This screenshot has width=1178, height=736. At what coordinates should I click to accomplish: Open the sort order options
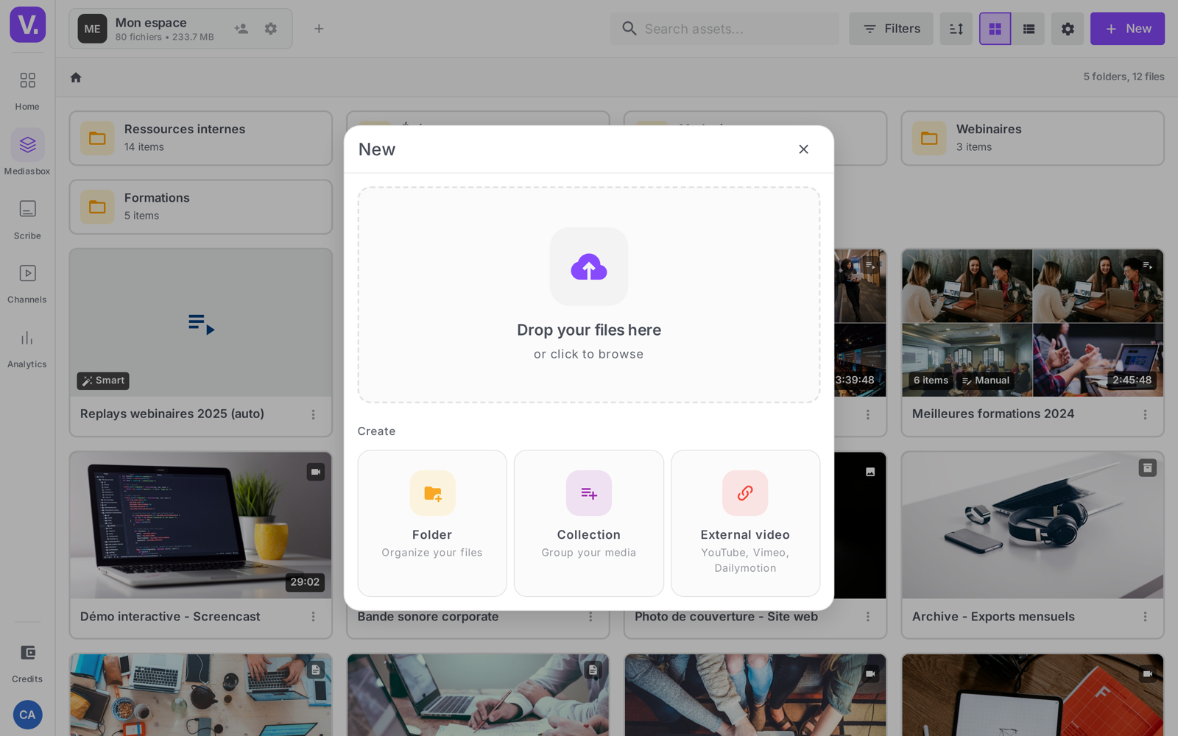(956, 29)
